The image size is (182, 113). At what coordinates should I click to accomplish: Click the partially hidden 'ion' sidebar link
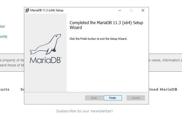[3, 26]
